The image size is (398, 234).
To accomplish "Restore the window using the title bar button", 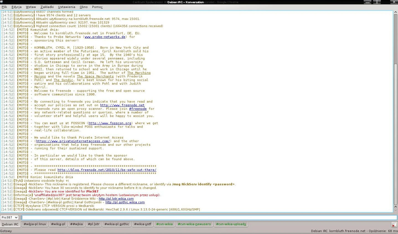I will point(377,2).
